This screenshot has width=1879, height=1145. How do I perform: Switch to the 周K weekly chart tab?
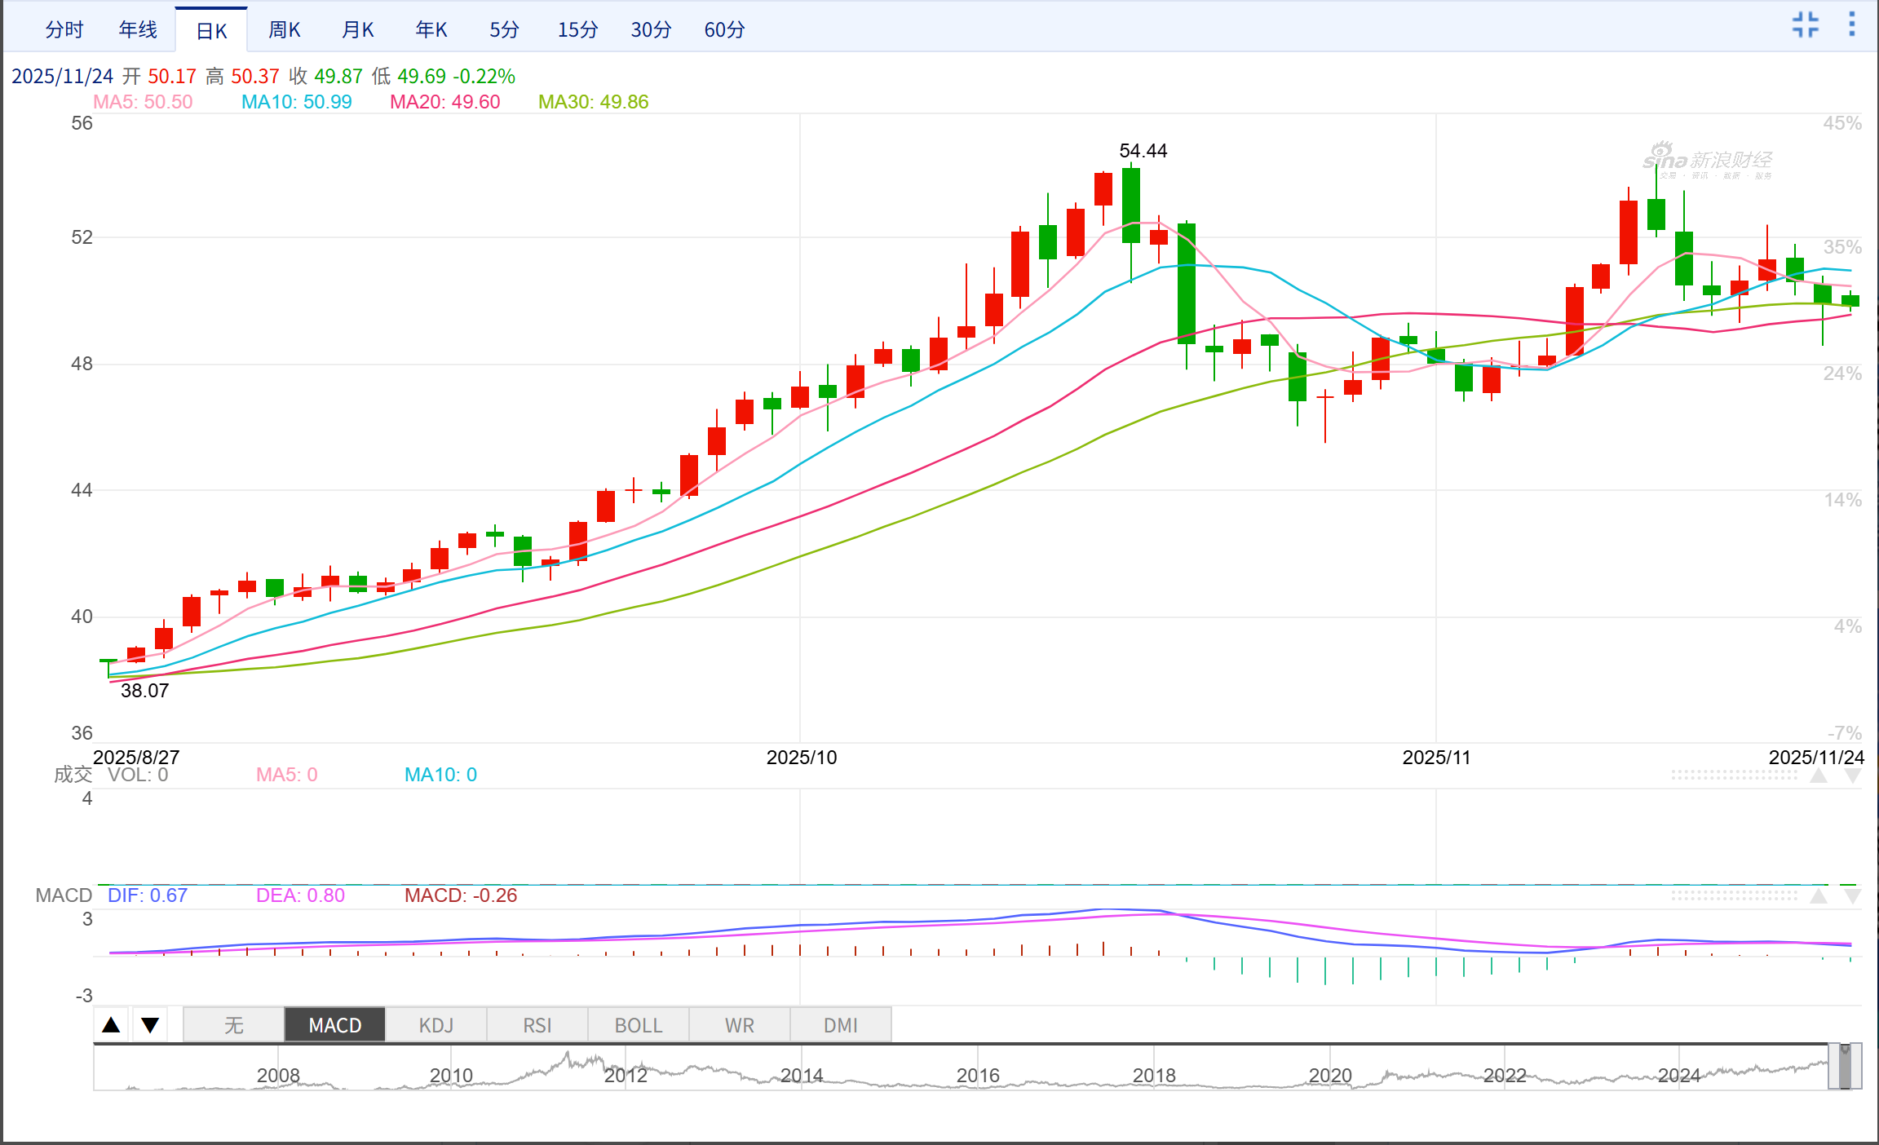coord(285,30)
